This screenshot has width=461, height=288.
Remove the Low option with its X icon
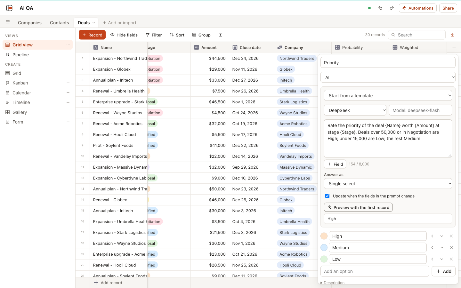click(451, 259)
